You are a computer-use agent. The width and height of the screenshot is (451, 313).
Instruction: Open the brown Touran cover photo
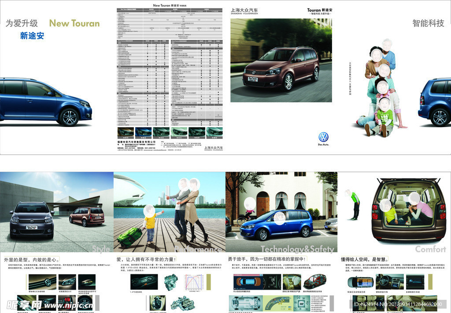[281, 60]
